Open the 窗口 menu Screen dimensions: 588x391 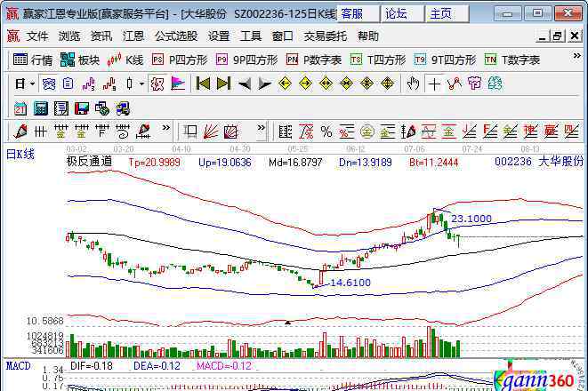pyautogui.click(x=282, y=36)
